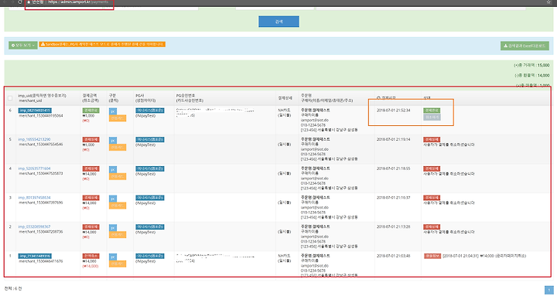The width and height of the screenshot is (557, 303).
Task: Click the red status badge in row 4 amount column
Action: (x=91, y=169)
